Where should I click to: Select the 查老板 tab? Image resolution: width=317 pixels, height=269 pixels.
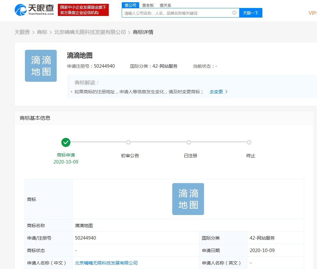(x=148, y=5)
